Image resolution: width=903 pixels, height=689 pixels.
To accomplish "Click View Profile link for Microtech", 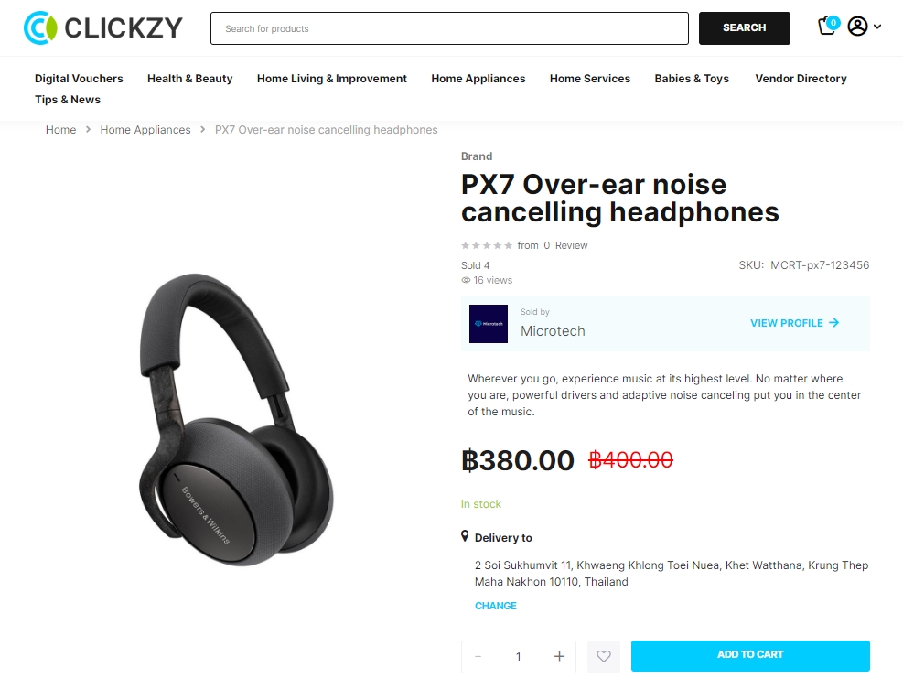I will coord(795,323).
